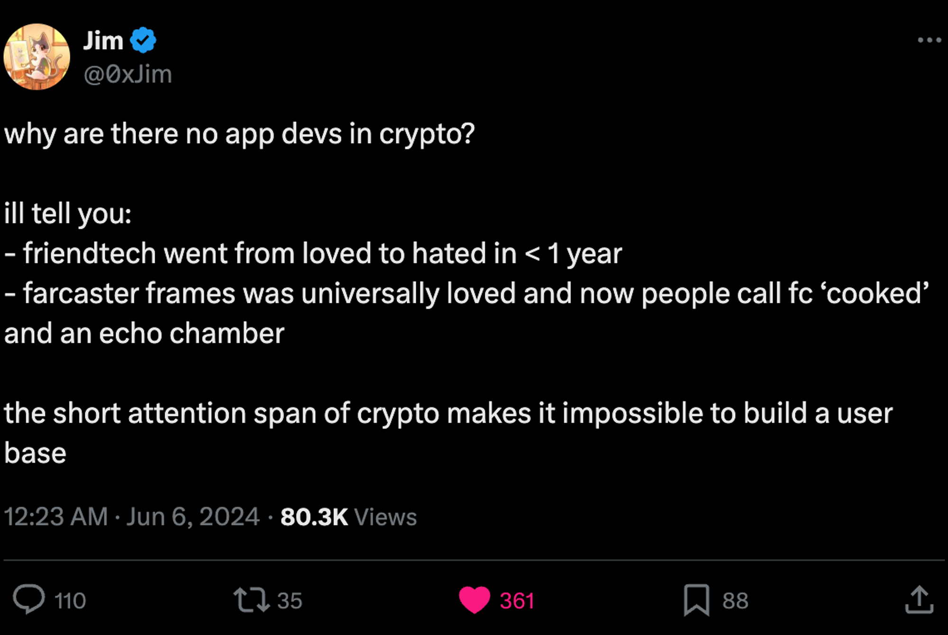948x635 pixels.
Task: Click the 12:23 AM Jun 6, 2024 timestamp
Action: tap(132, 516)
